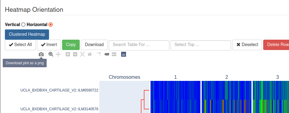Click the green Copy button
289x113 pixels.
pos(71,45)
